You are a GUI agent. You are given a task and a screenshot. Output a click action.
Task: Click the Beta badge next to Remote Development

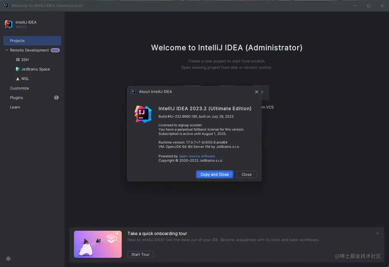tap(55, 50)
